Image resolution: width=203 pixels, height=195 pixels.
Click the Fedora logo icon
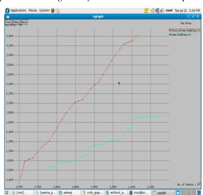click(7, 11)
